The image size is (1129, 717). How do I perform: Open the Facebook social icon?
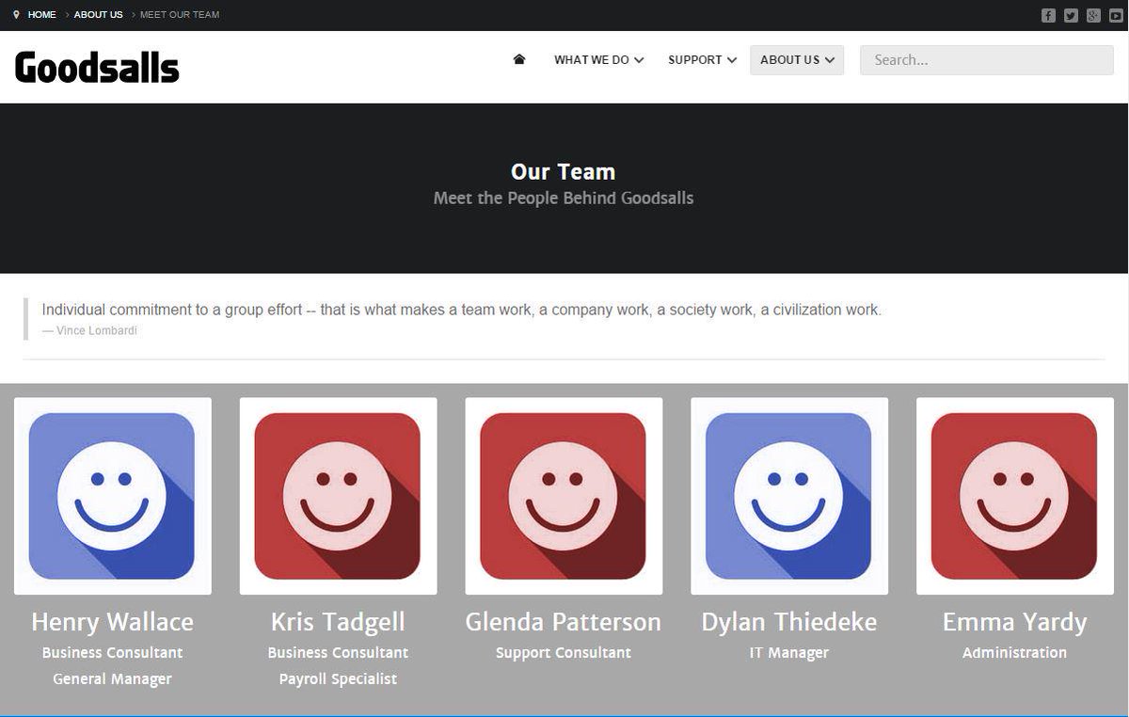[1048, 15]
